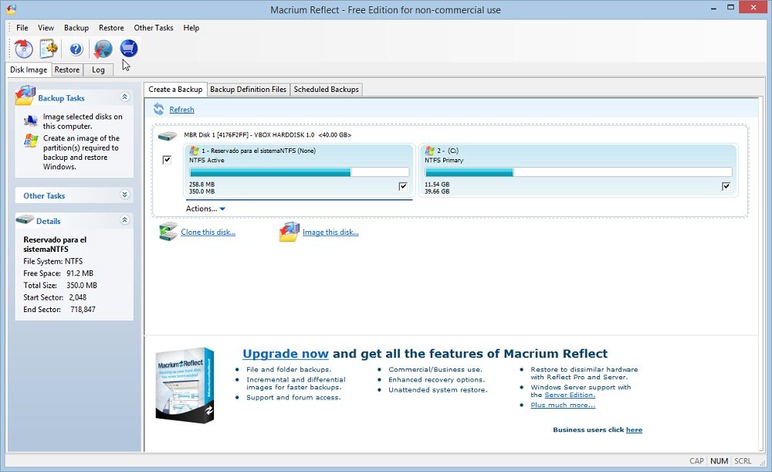772x472 pixels.
Task: Click the CAP status bar indicator
Action: point(696,460)
